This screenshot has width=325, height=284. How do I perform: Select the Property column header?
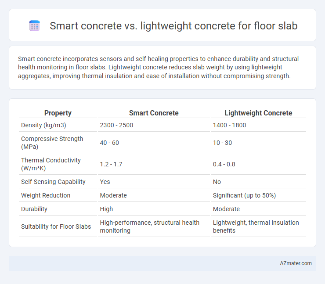[x=58, y=113]
